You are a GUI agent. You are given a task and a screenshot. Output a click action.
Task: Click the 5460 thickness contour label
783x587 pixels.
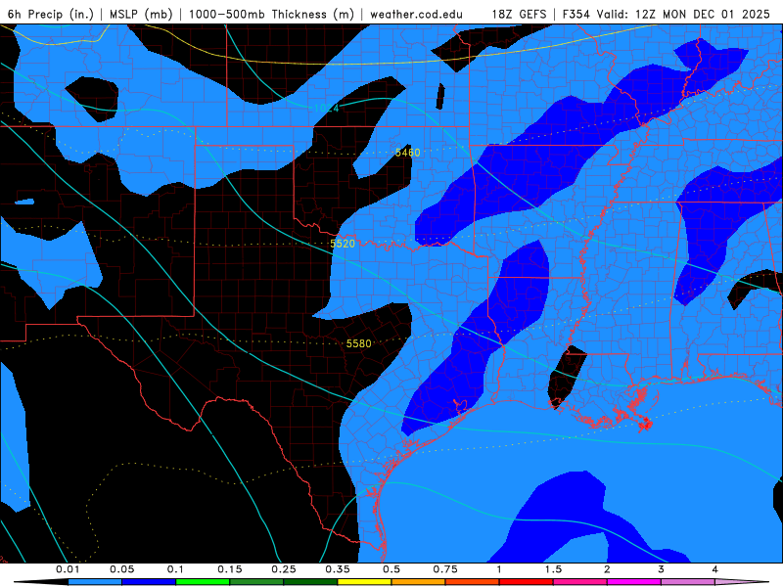pyautogui.click(x=407, y=153)
